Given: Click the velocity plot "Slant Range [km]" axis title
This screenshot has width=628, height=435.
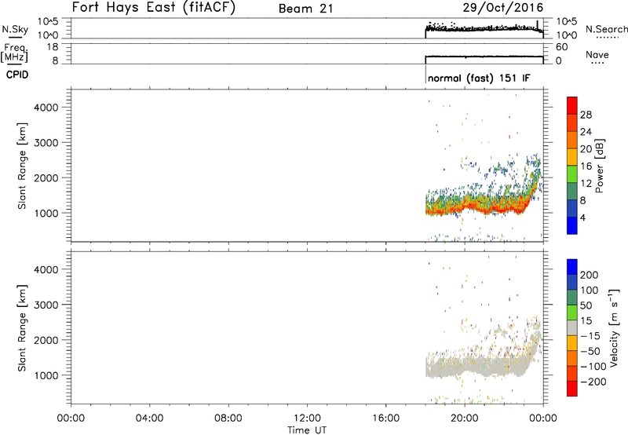Looking at the screenshot, I should click(x=22, y=328).
